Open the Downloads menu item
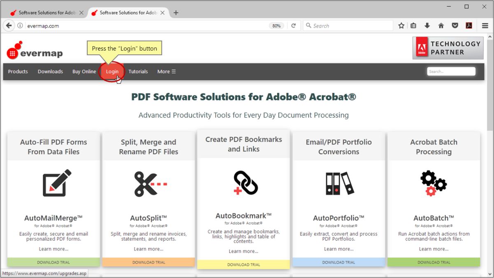This screenshot has width=494, height=278. point(50,72)
